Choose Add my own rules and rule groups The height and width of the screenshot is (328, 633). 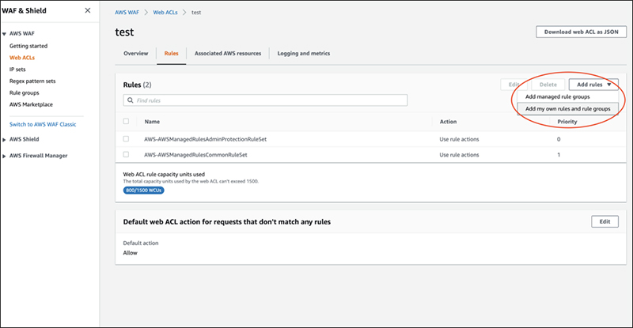(x=567, y=108)
